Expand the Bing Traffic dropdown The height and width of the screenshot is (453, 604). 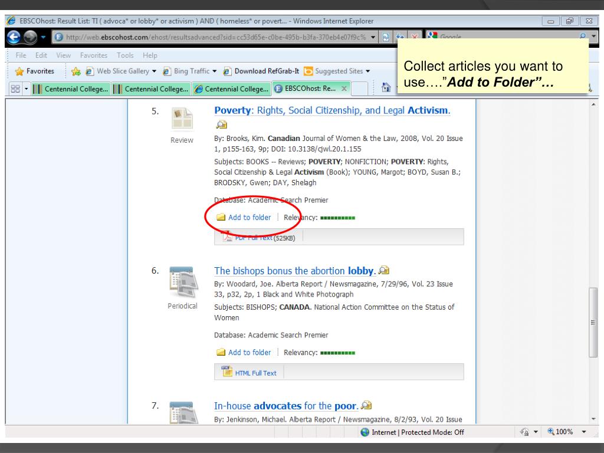[214, 71]
